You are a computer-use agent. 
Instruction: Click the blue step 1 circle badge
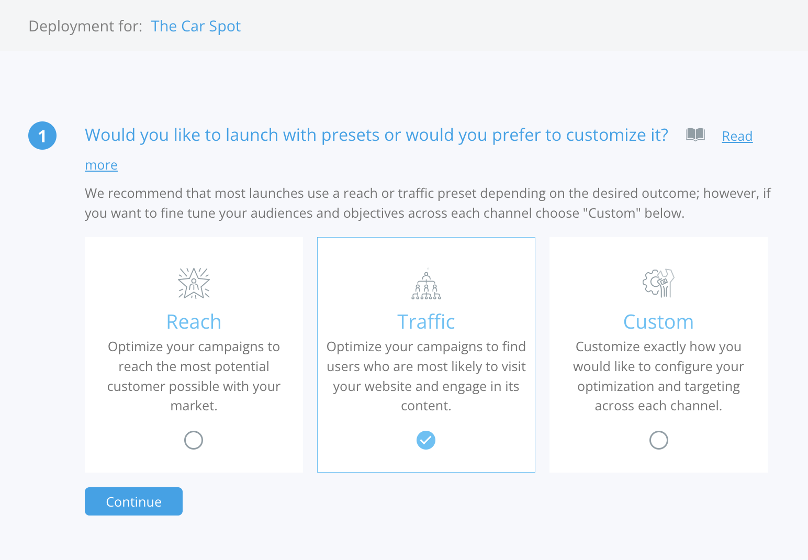42,136
